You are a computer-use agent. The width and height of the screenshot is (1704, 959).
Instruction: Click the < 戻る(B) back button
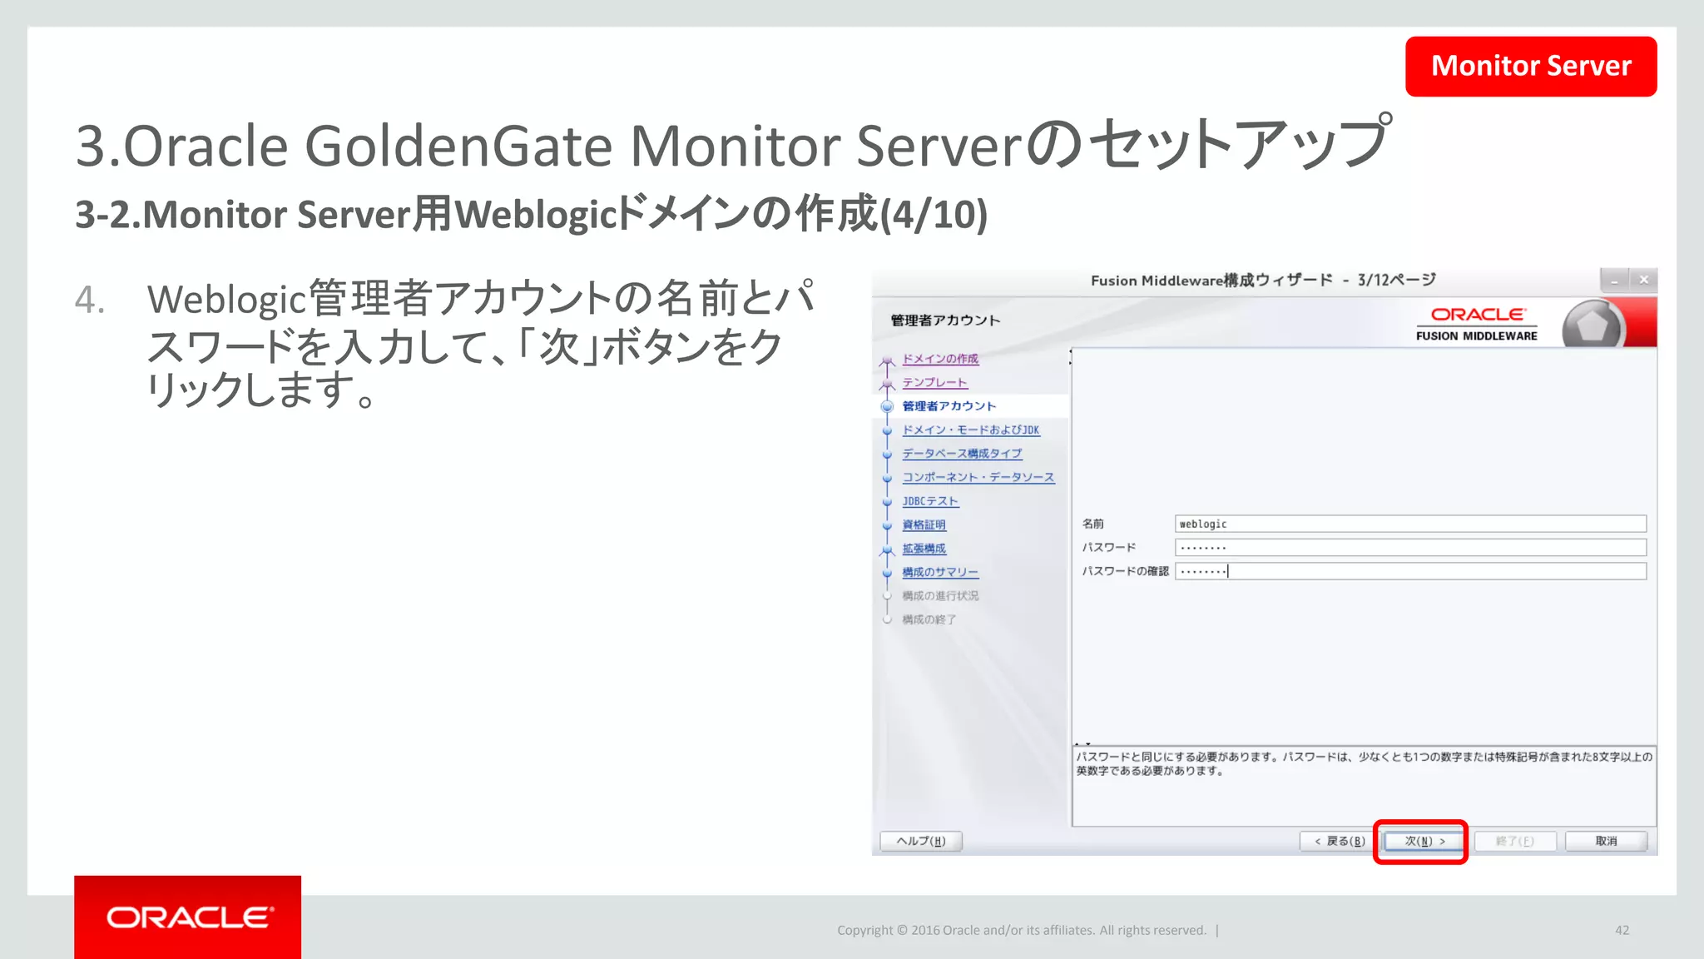point(1339,841)
